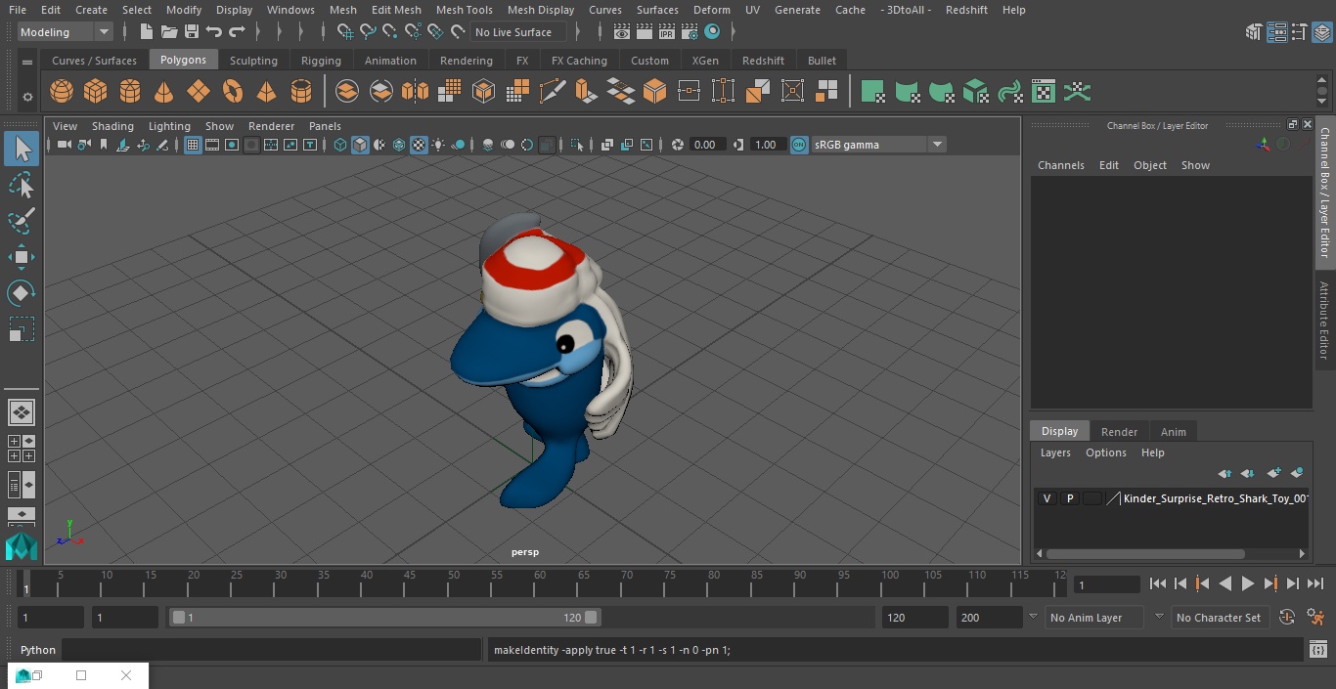Toggle the viewport grid display button
Screen dimensions: 1336x689
click(193, 145)
